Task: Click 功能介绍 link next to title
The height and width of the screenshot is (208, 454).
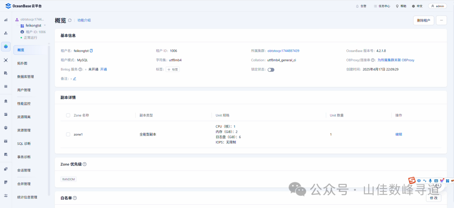Action: 84,20
